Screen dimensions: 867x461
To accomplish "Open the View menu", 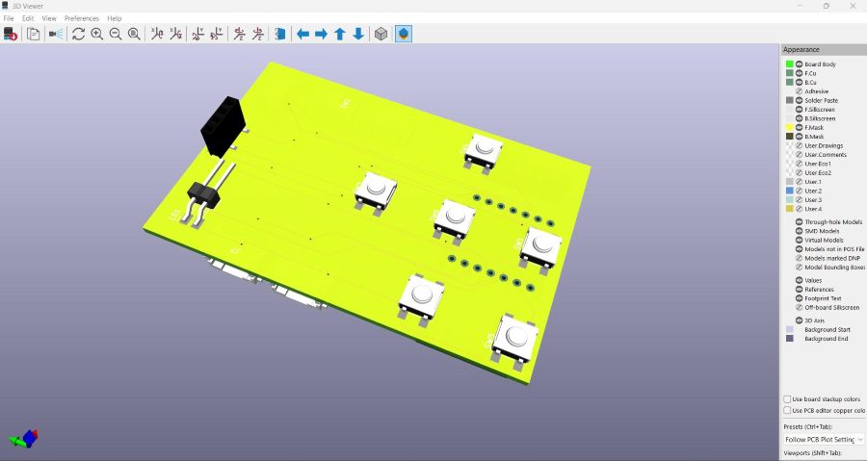I will click(49, 18).
